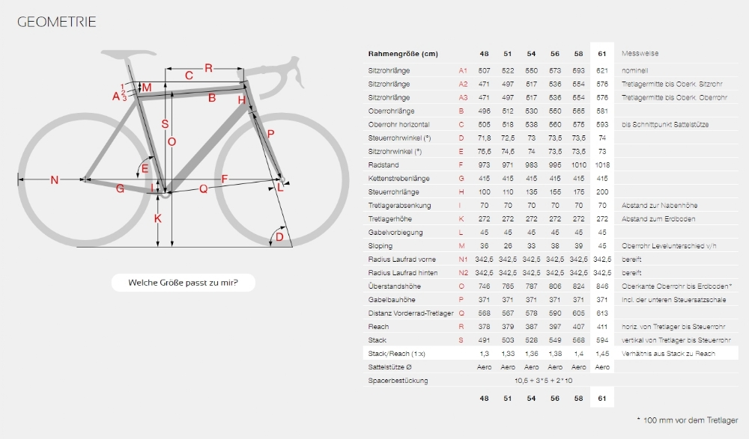
Task: Click size 48 at table bottom
Action: (x=484, y=398)
